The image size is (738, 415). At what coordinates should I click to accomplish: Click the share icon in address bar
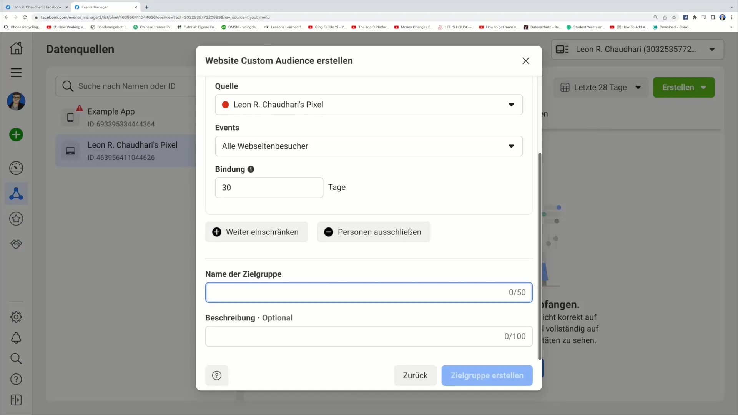tap(665, 17)
